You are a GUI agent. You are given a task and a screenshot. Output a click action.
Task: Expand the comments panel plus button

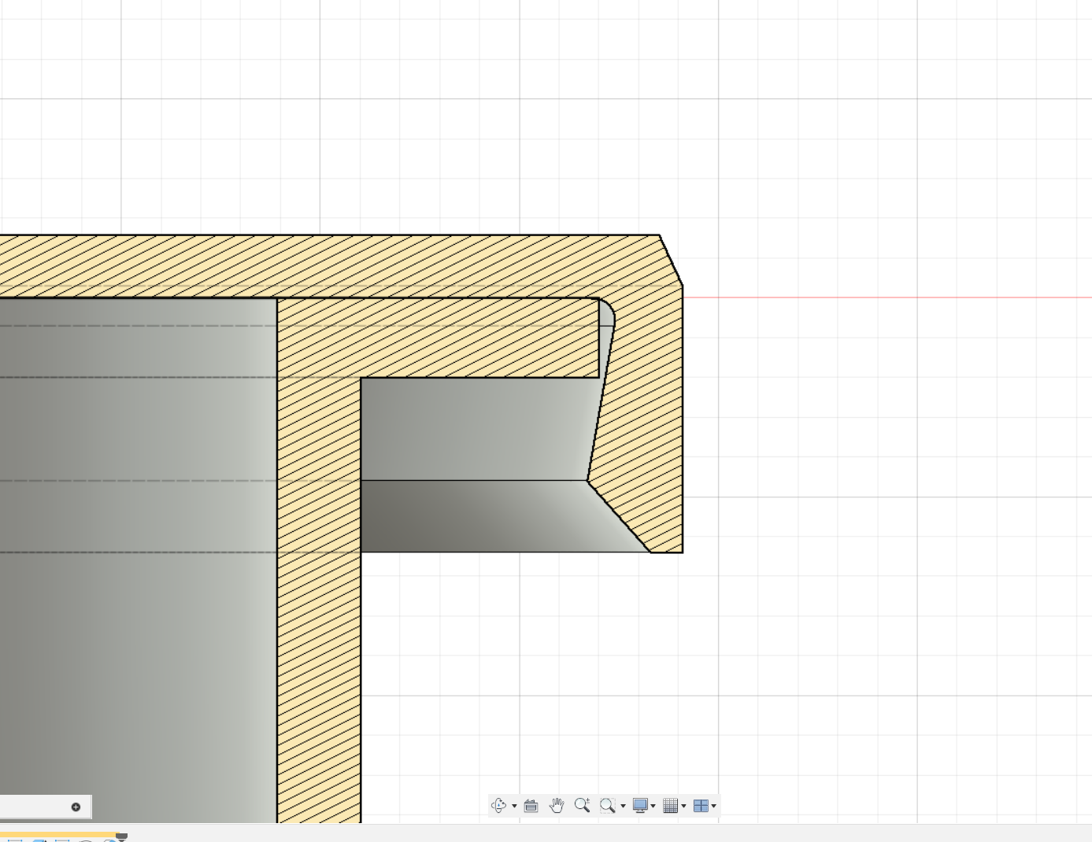click(x=76, y=807)
